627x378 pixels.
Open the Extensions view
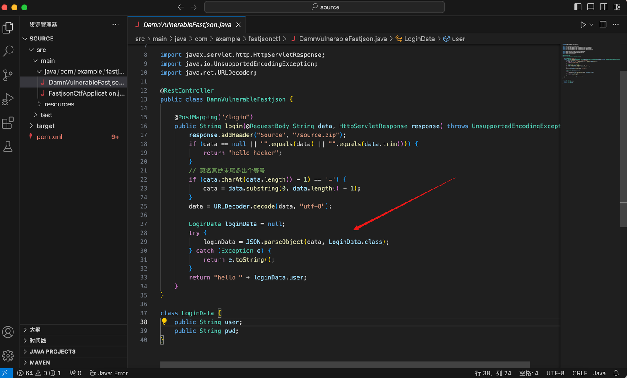click(8, 123)
